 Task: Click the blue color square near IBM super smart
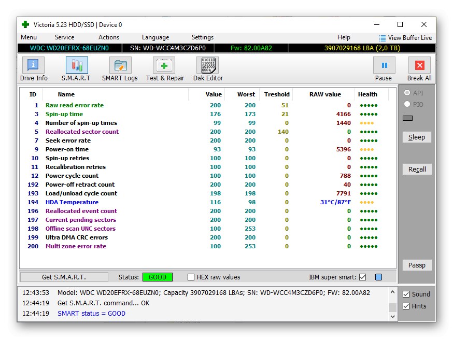[378, 277]
